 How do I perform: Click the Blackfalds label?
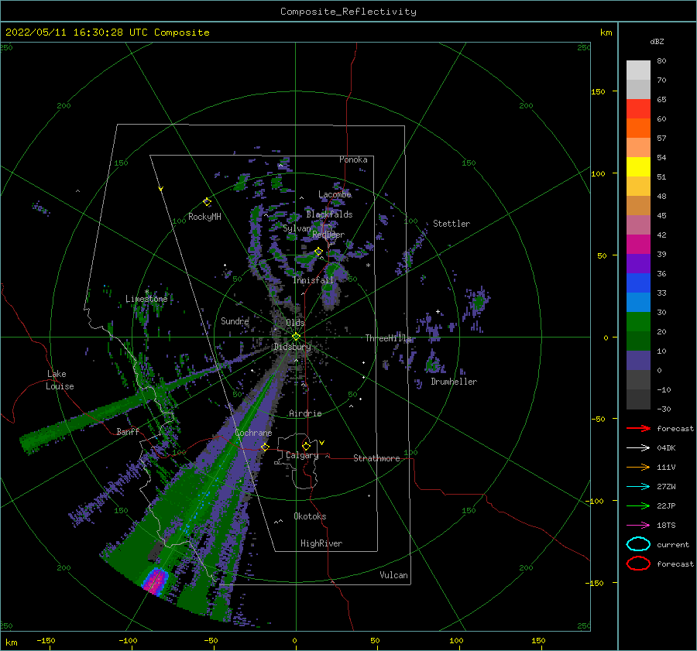[329, 214]
